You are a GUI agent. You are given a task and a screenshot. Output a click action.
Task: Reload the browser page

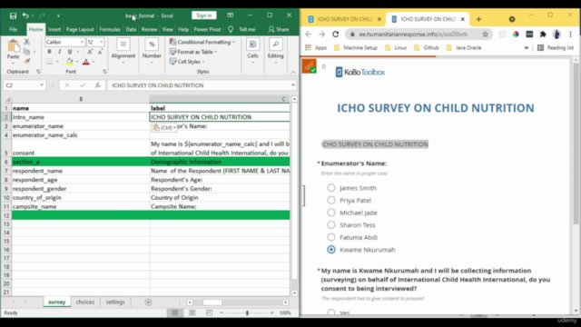[x=336, y=35]
